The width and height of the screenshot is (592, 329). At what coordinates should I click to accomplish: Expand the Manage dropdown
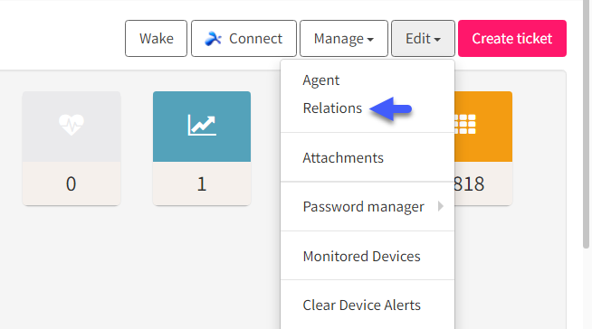pos(344,39)
